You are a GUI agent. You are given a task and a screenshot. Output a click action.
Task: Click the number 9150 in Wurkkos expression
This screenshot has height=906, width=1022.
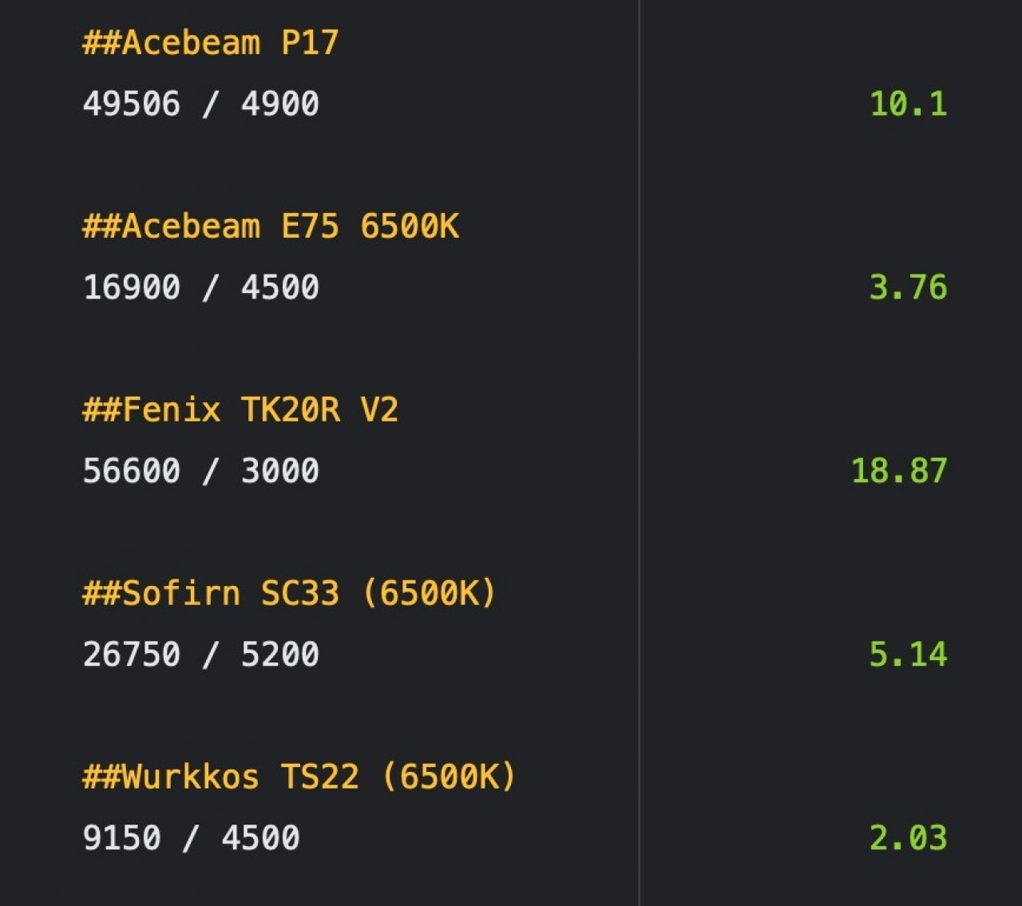122,838
